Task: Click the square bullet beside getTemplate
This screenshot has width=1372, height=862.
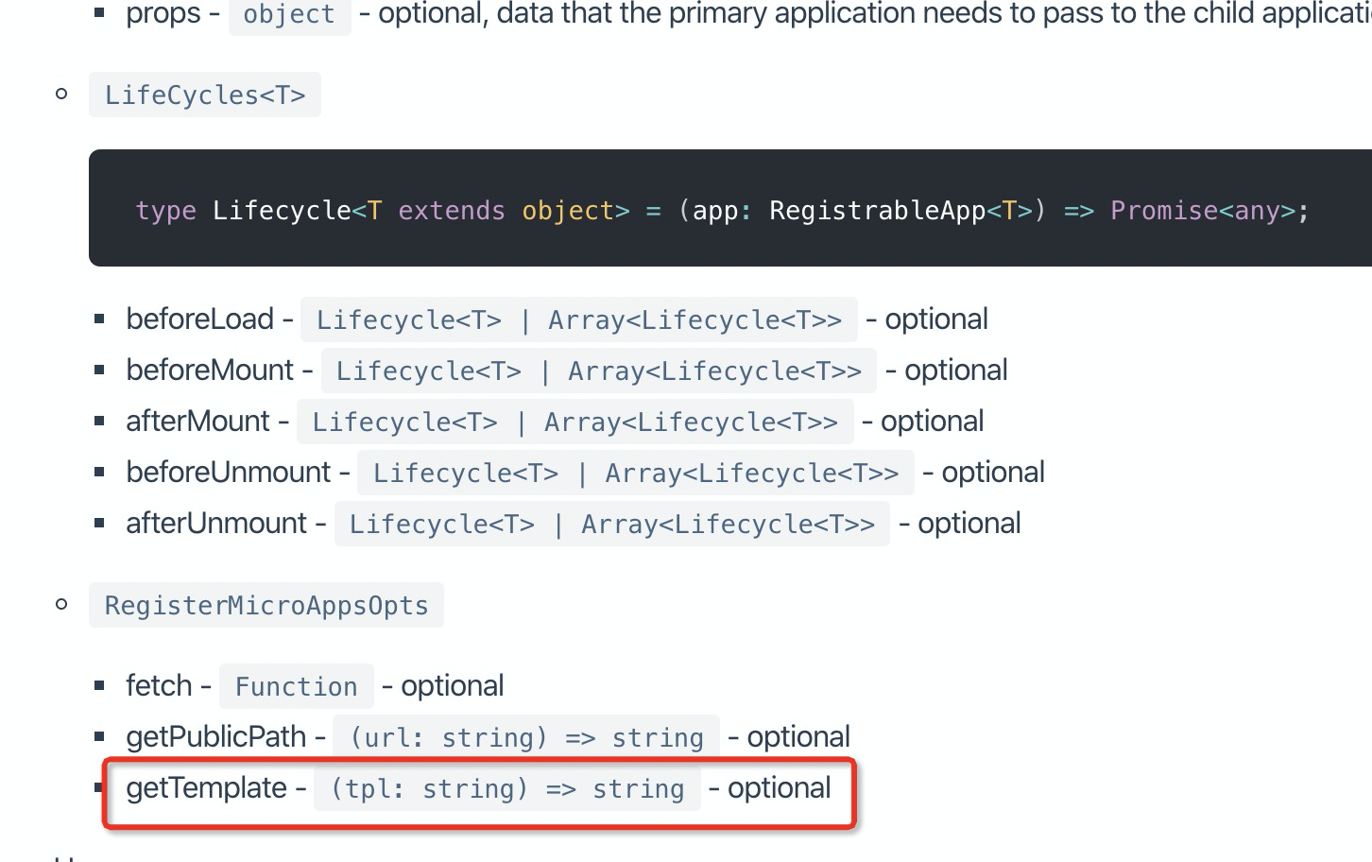Action: tap(99, 786)
